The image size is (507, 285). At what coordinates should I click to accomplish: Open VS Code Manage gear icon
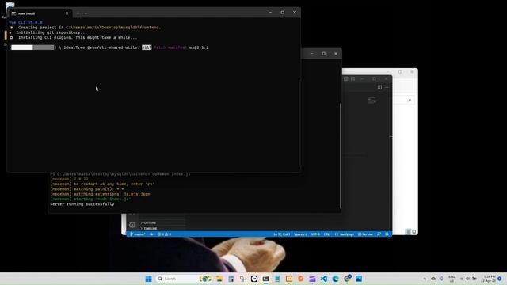(x=132, y=225)
